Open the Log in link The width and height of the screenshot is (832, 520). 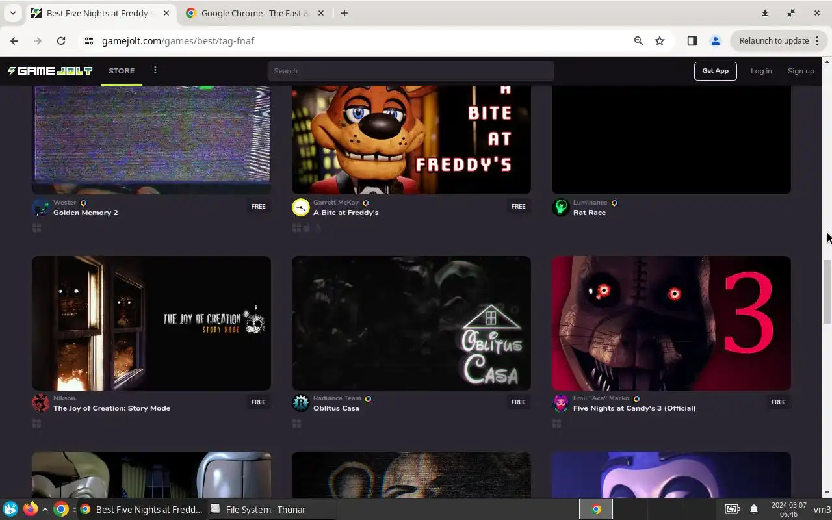point(761,71)
